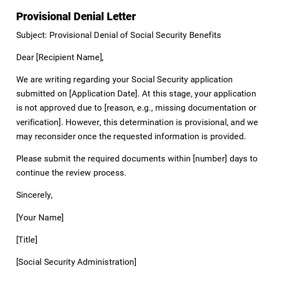Select the [number] days placeholder
Viewport: 283px width, 287px height.
pyautogui.click(x=210, y=159)
